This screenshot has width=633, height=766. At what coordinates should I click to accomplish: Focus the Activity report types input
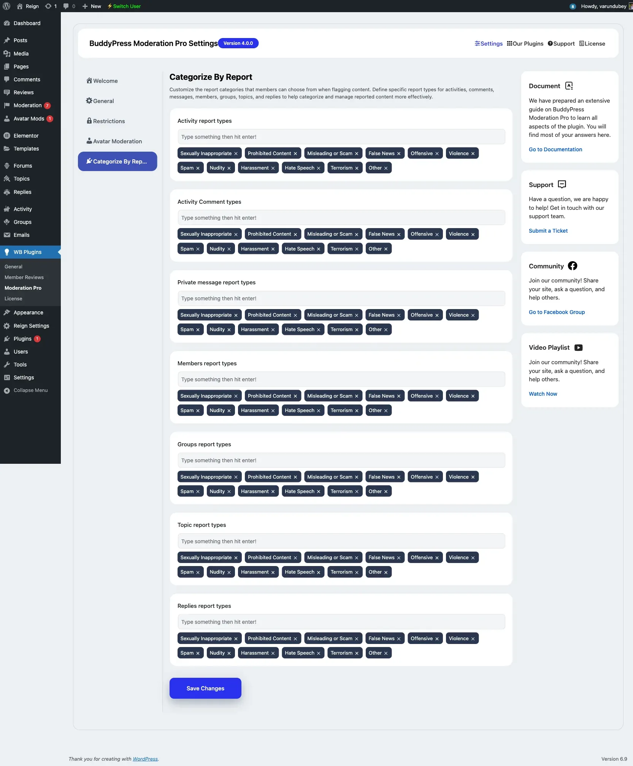(341, 137)
